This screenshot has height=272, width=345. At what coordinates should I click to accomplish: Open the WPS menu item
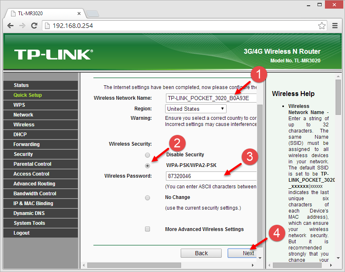(x=41, y=105)
